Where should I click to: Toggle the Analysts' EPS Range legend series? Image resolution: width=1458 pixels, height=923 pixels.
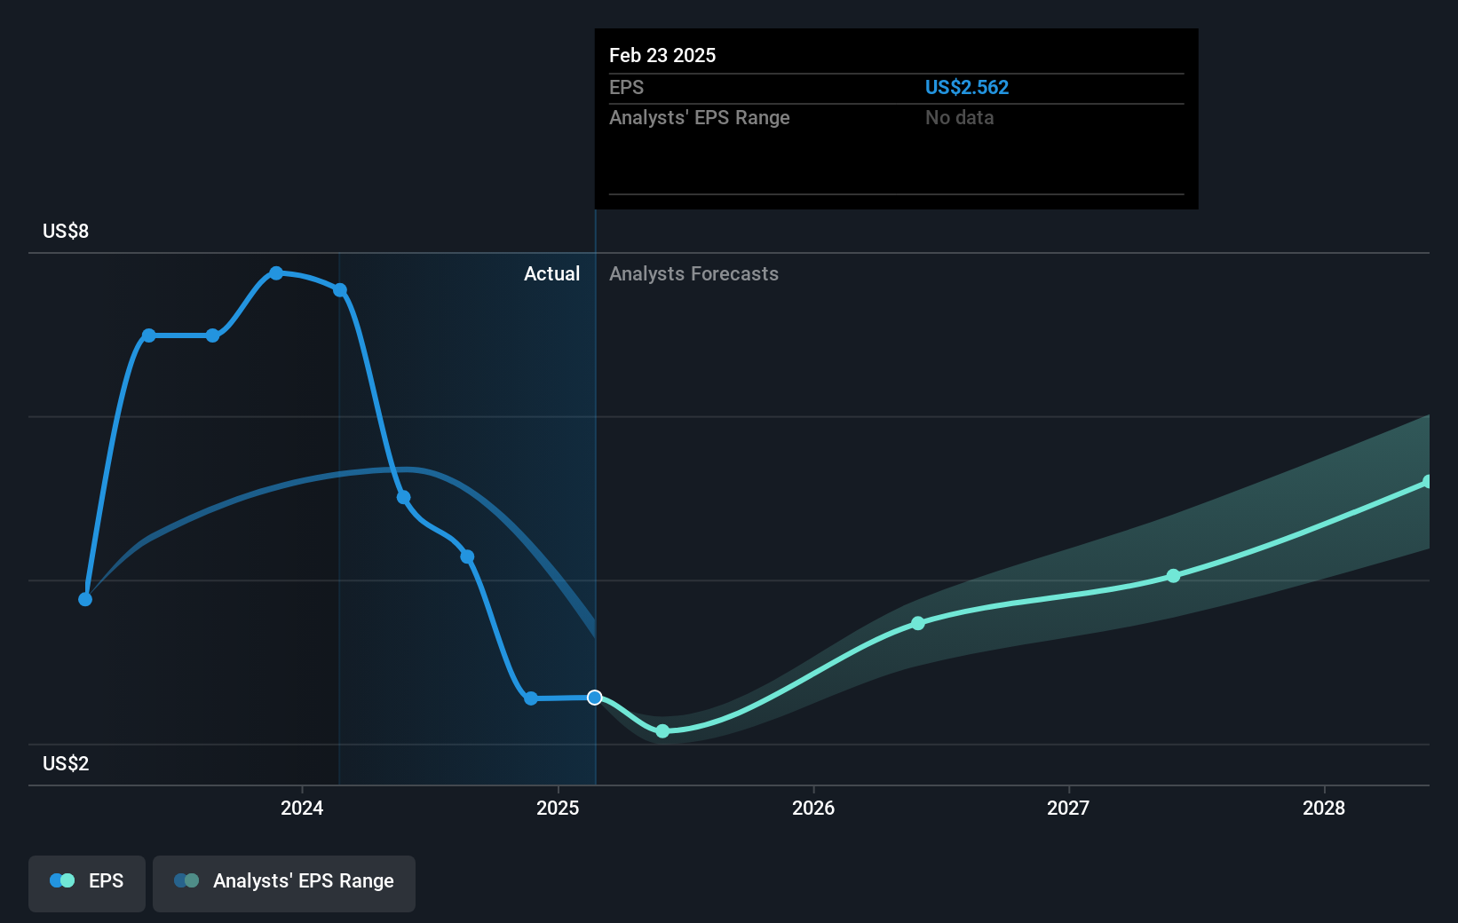click(x=284, y=883)
